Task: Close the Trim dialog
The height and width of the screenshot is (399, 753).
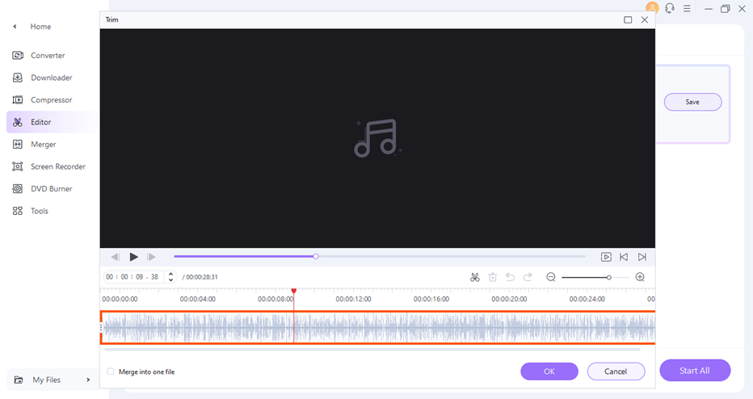Action: click(645, 19)
